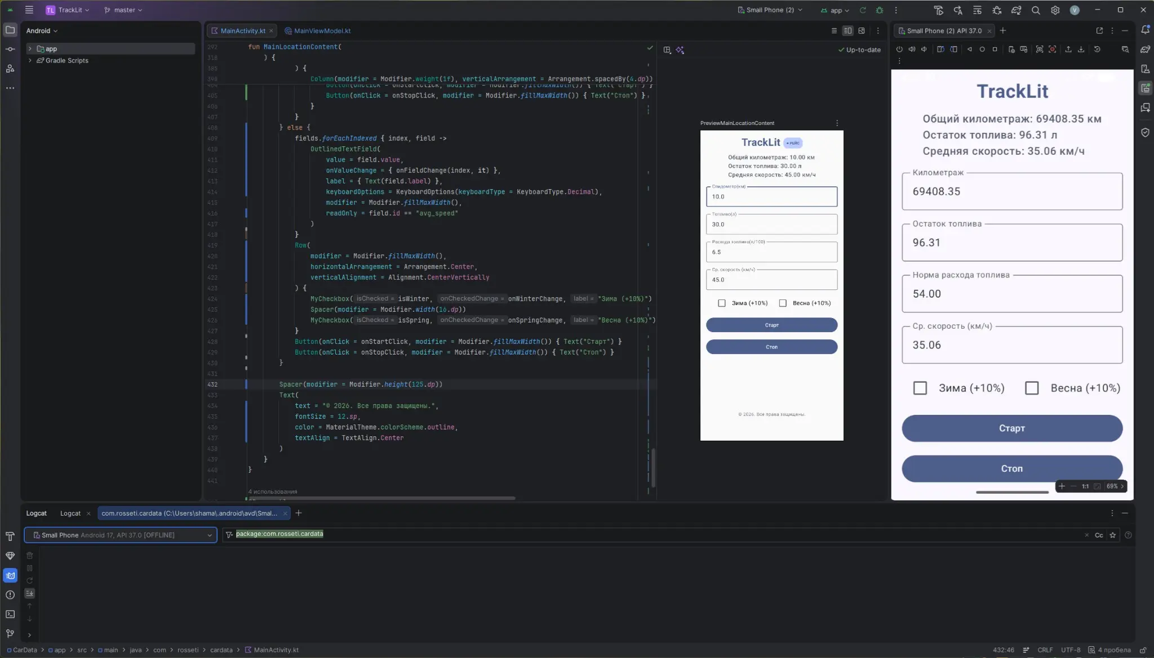Check Зима (+10%) in Compose preview
This screenshot has width=1154, height=658.
coord(722,303)
